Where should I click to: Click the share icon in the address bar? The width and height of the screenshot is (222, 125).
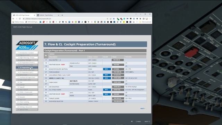tap(111, 19)
